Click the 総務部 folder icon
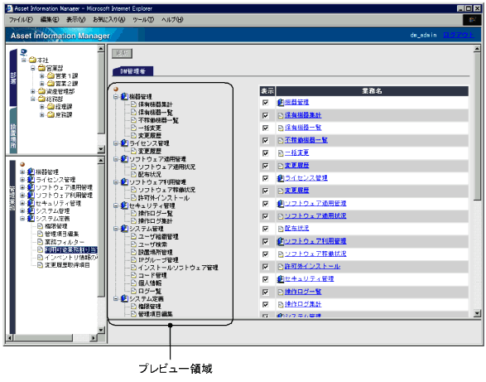 tap(41, 99)
